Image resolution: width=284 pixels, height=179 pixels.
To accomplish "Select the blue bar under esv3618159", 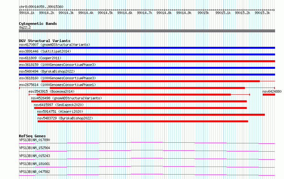I will coord(147,68).
